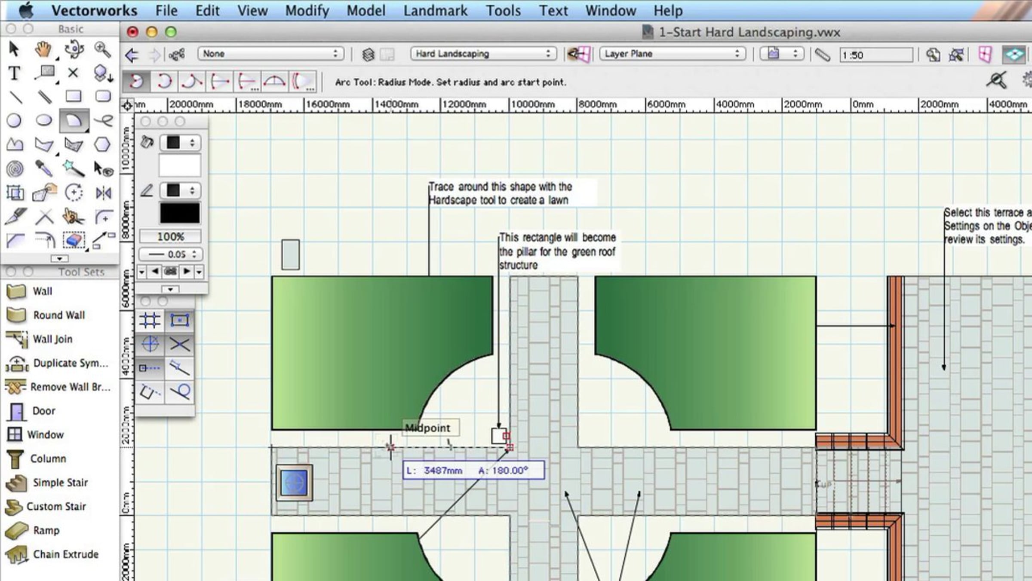The height and width of the screenshot is (581, 1032).
Task: Click the black pen color swatch
Action: point(179,213)
